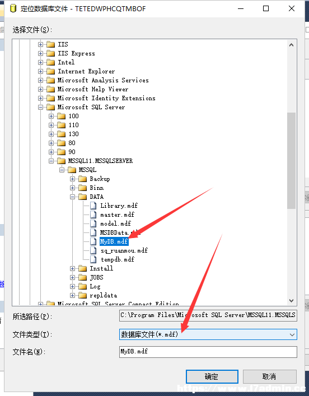Select the master.mdf file icon
309x396 pixels.
(93, 215)
